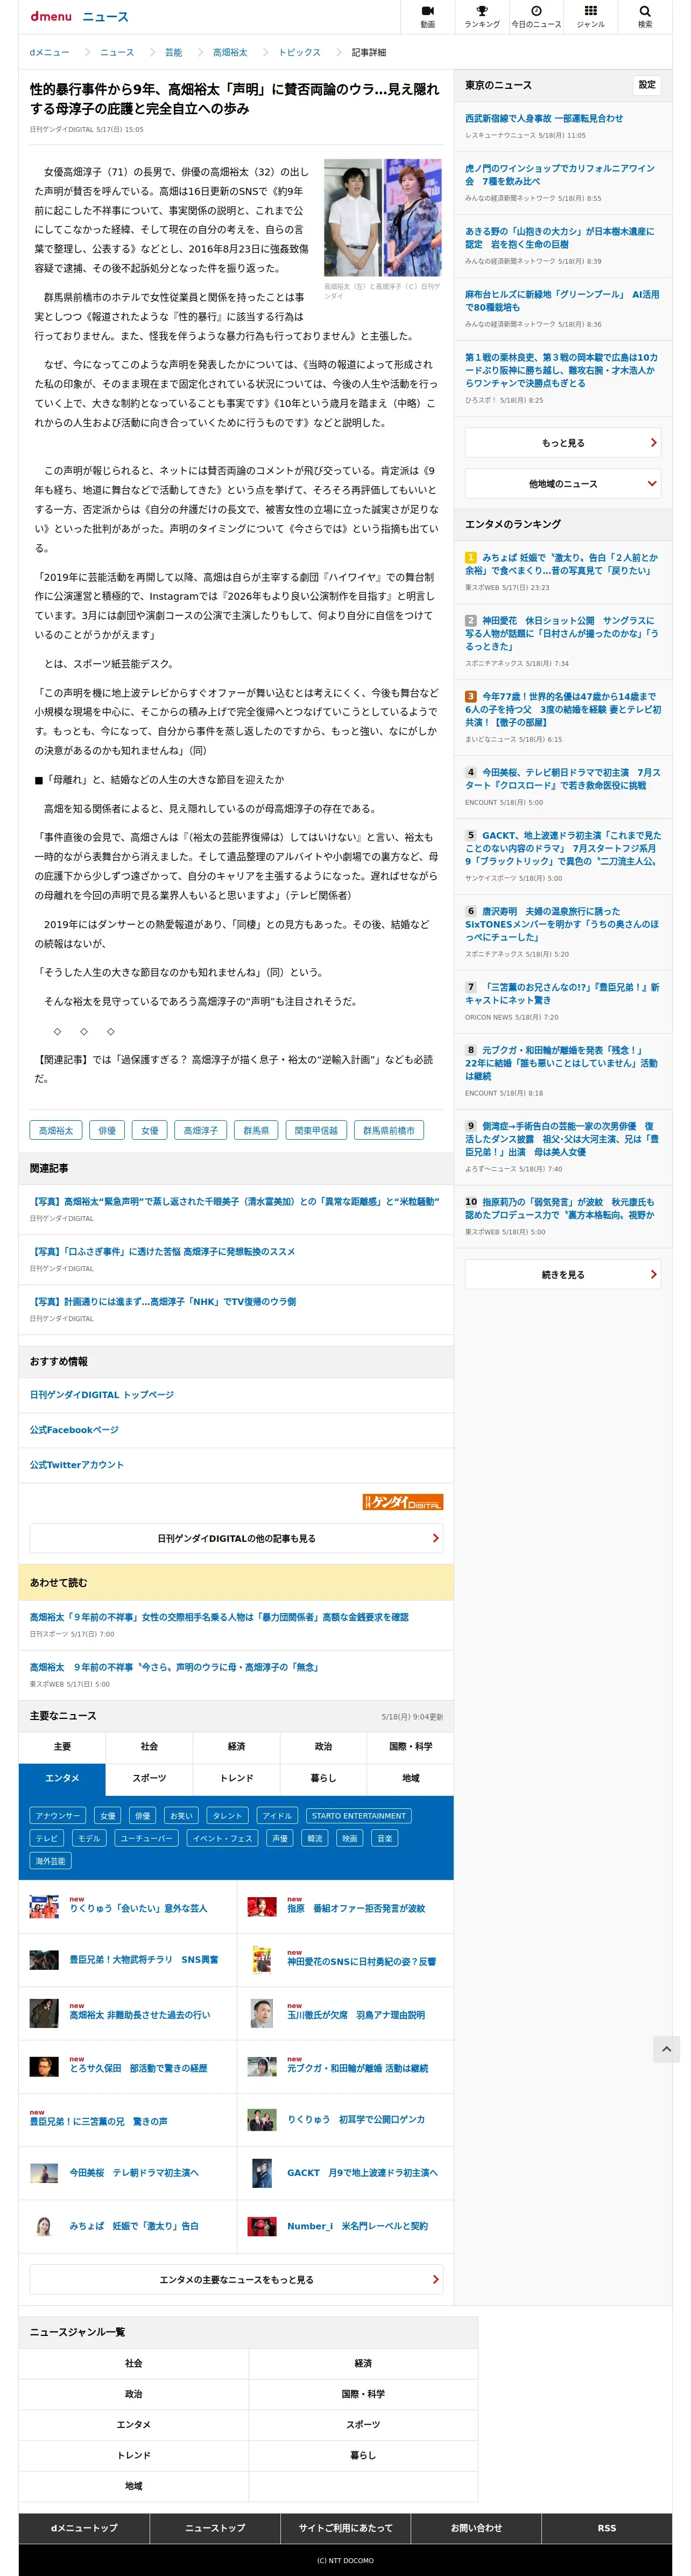
Task: Open thumbnail for 豊臣兄弟!大物武将チラリ
Action: click(x=44, y=1960)
